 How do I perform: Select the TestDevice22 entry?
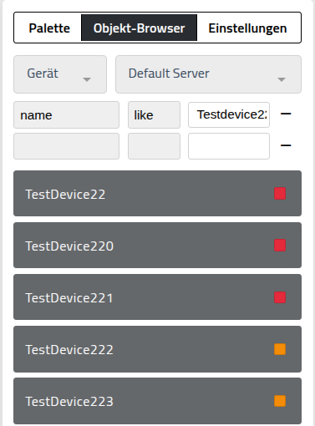(157, 194)
